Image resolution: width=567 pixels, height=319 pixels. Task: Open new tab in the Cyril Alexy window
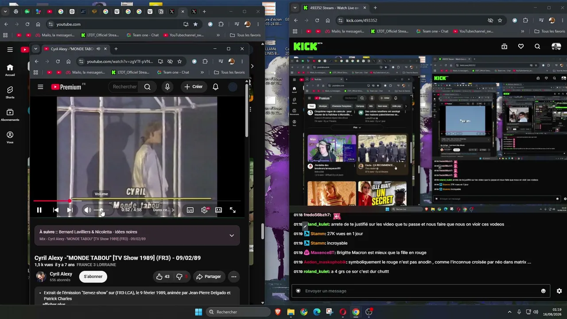coord(116,49)
